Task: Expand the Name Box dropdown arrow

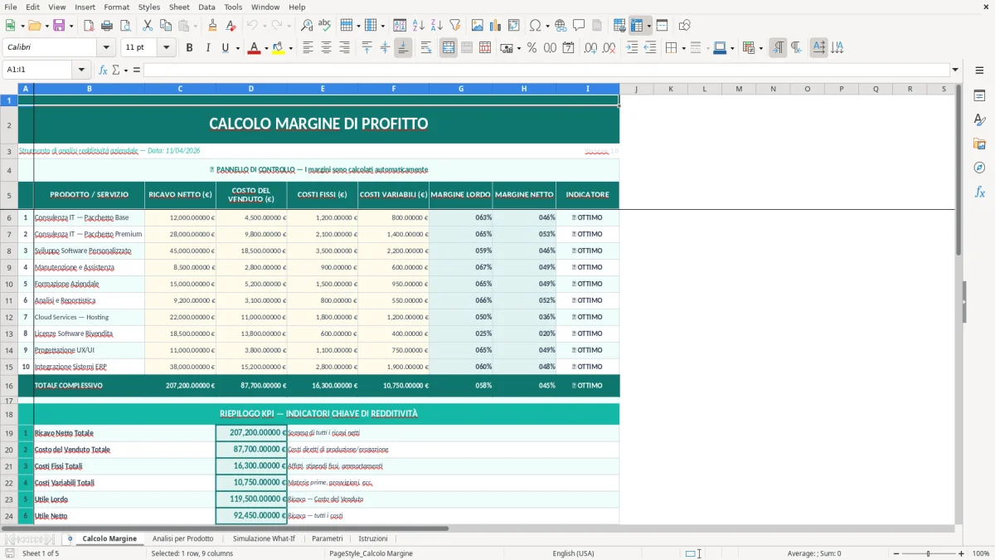Action: [x=81, y=70]
